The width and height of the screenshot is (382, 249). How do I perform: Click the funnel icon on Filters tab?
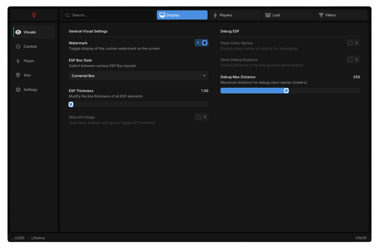click(321, 15)
